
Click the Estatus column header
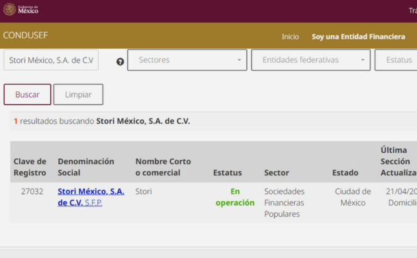(x=228, y=173)
